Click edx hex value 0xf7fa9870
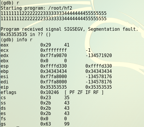144x127 pixels. point(54,56)
